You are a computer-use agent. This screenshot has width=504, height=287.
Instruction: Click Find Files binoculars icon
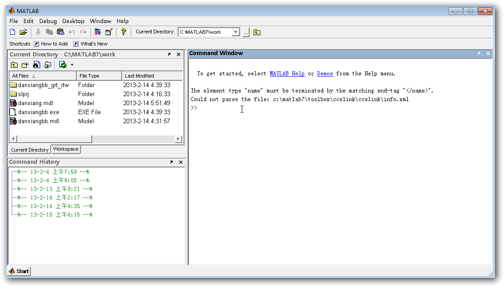[x=36, y=65]
